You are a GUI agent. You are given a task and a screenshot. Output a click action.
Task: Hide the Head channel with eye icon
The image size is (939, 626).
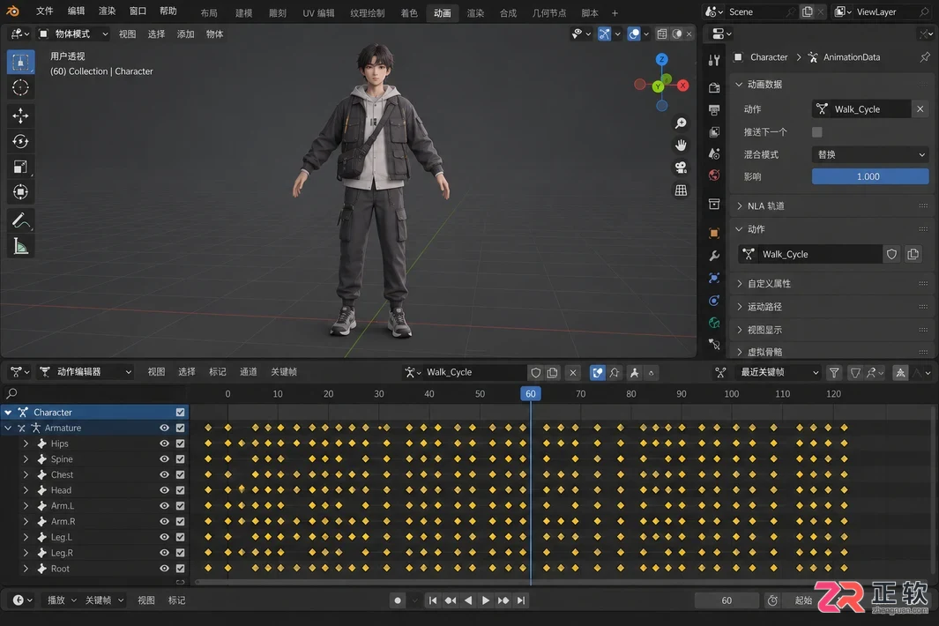(x=164, y=490)
